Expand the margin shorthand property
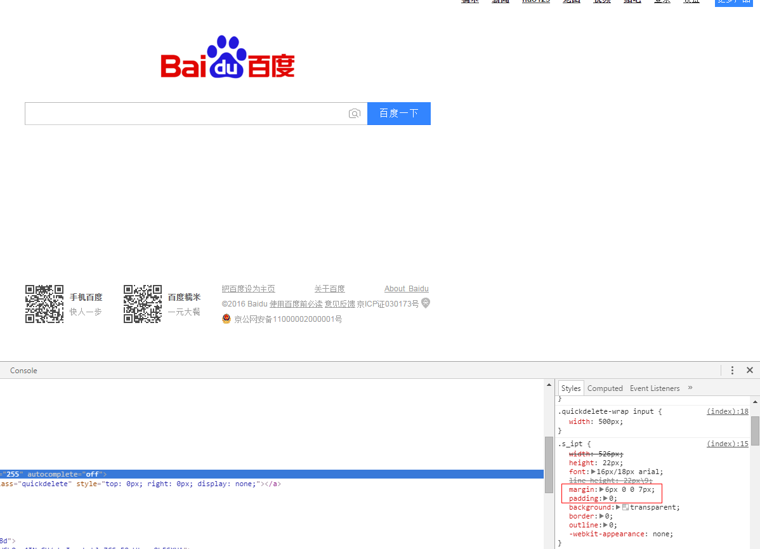The width and height of the screenshot is (760, 549). pyautogui.click(x=602, y=489)
